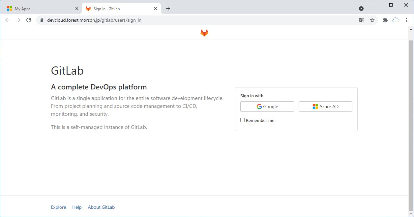Open the Extensions puzzle piece icon

coord(385,20)
